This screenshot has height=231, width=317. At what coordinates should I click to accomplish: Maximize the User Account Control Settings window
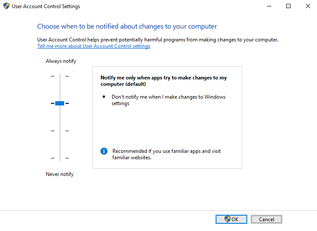coord(288,6)
